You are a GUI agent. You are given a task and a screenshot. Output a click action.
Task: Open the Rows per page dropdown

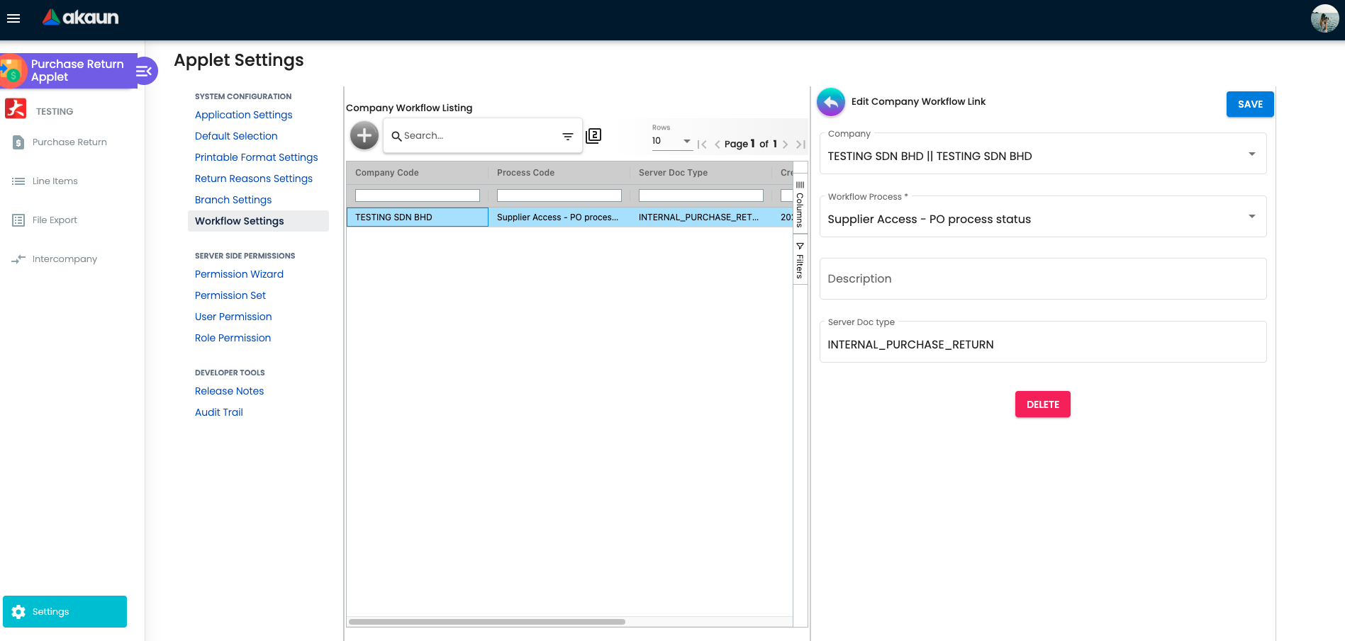(671, 141)
